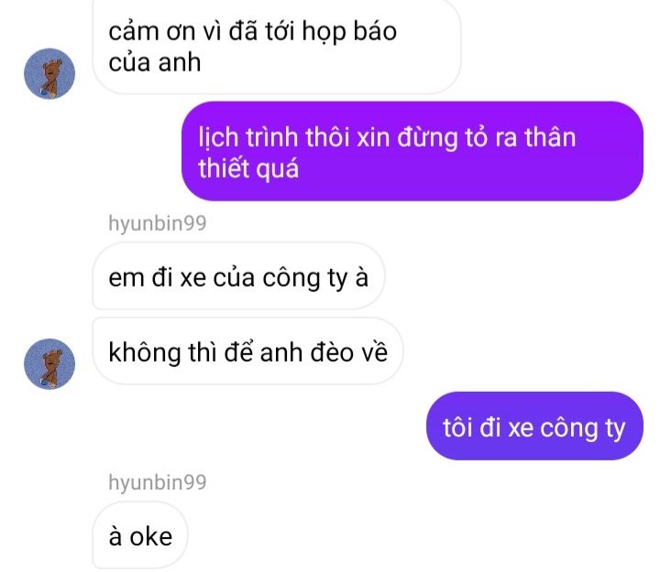Open the hyunbin99 username above 'em đi xe của công ty à'
Image resolution: width=660 pixels, height=572 pixels.
pos(158,222)
